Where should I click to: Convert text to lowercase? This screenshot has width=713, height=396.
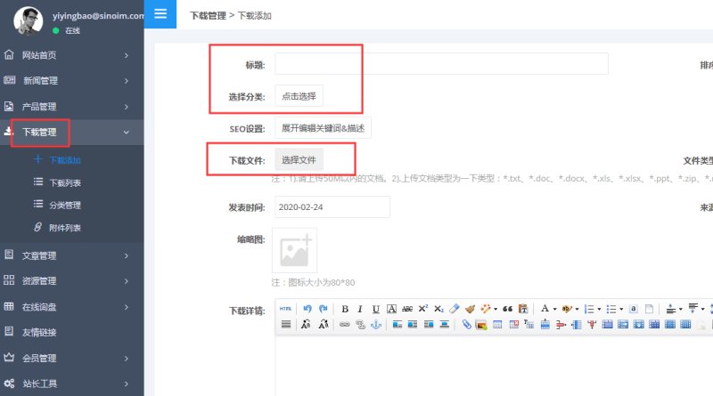[x=324, y=324]
